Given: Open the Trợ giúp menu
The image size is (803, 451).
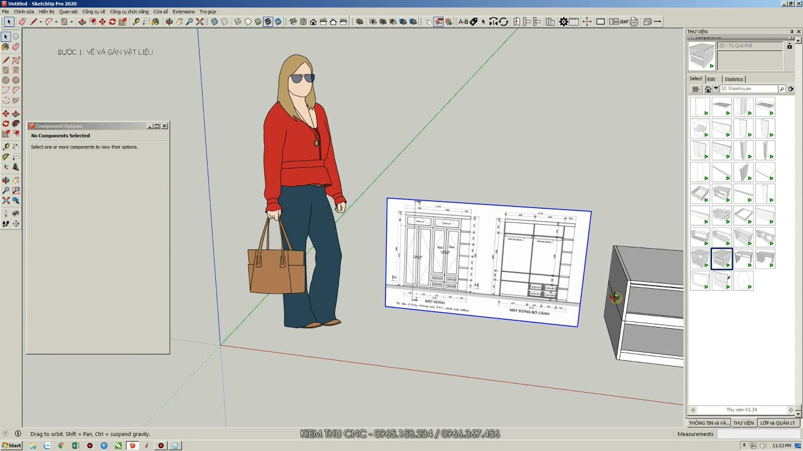Looking at the screenshot, I should click(x=208, y=11).
